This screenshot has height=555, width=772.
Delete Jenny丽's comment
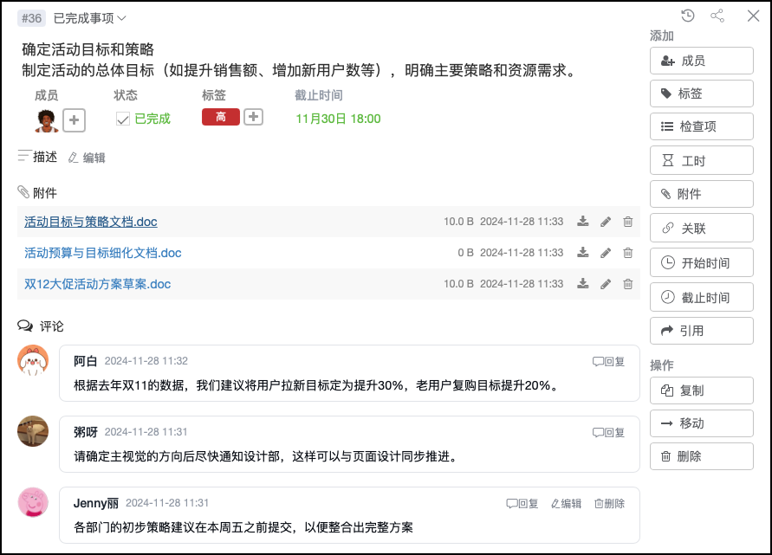pyautogui.click(x=609, y=503)
